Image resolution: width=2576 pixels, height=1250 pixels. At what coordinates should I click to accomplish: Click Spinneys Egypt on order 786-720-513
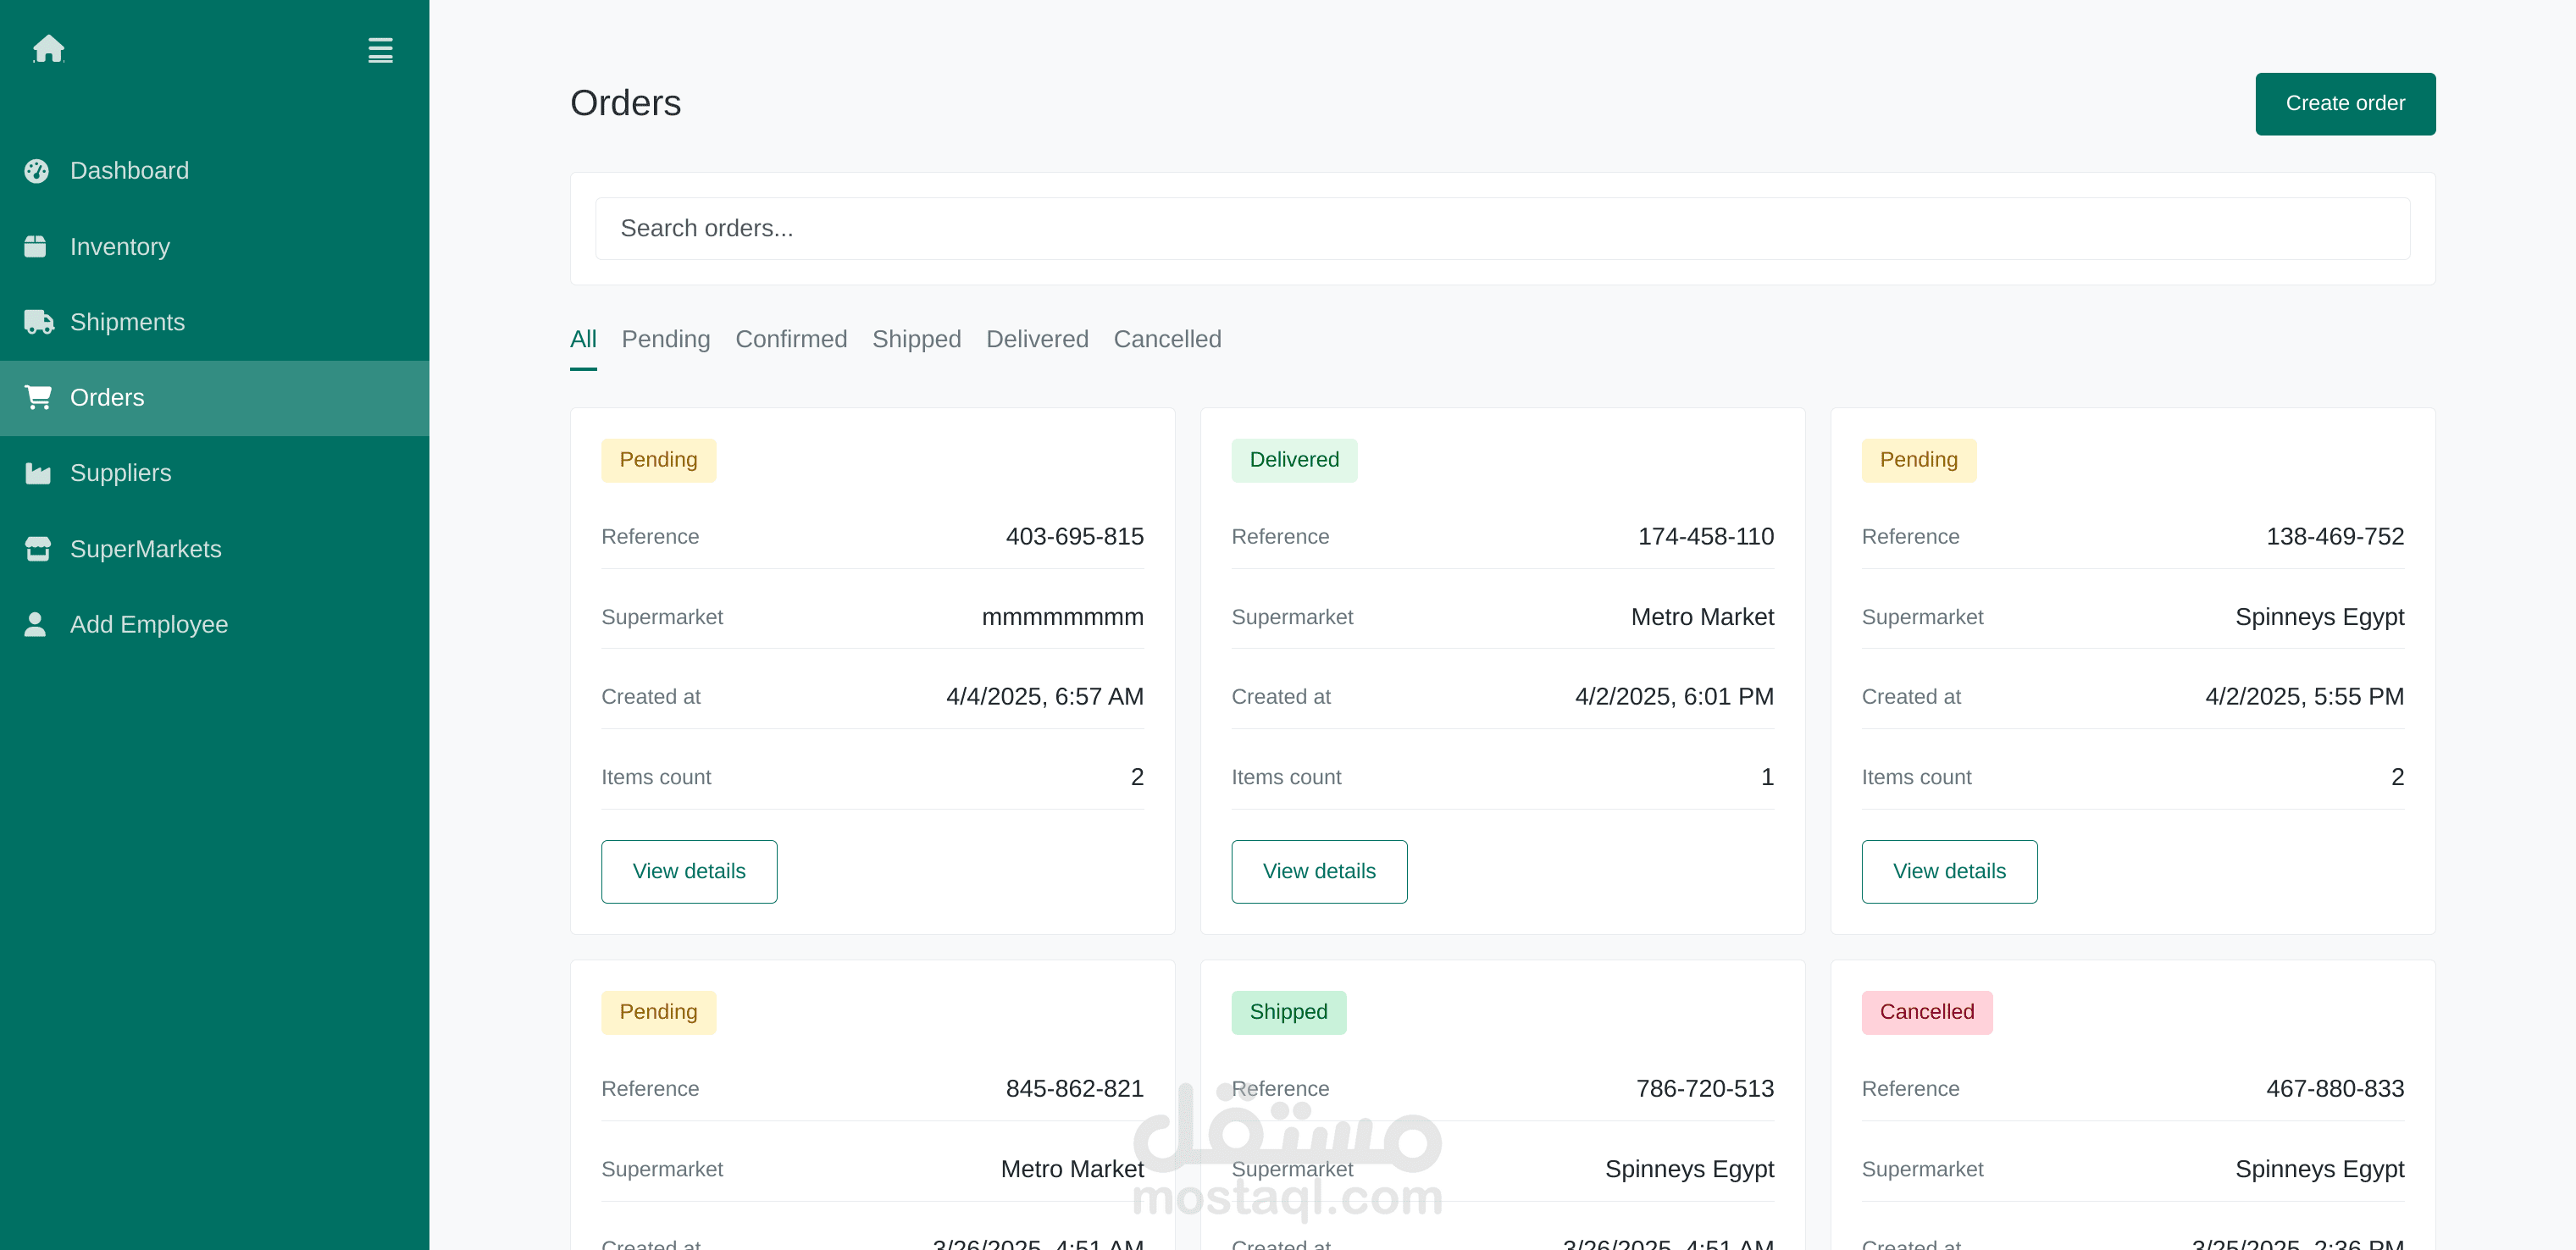point(1689,1169)
